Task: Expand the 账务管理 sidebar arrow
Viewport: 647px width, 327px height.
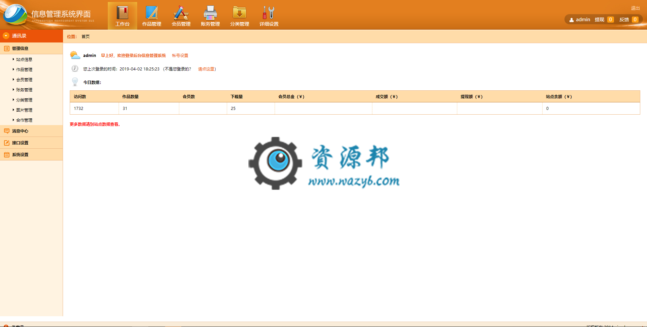Action: (13, 90)
